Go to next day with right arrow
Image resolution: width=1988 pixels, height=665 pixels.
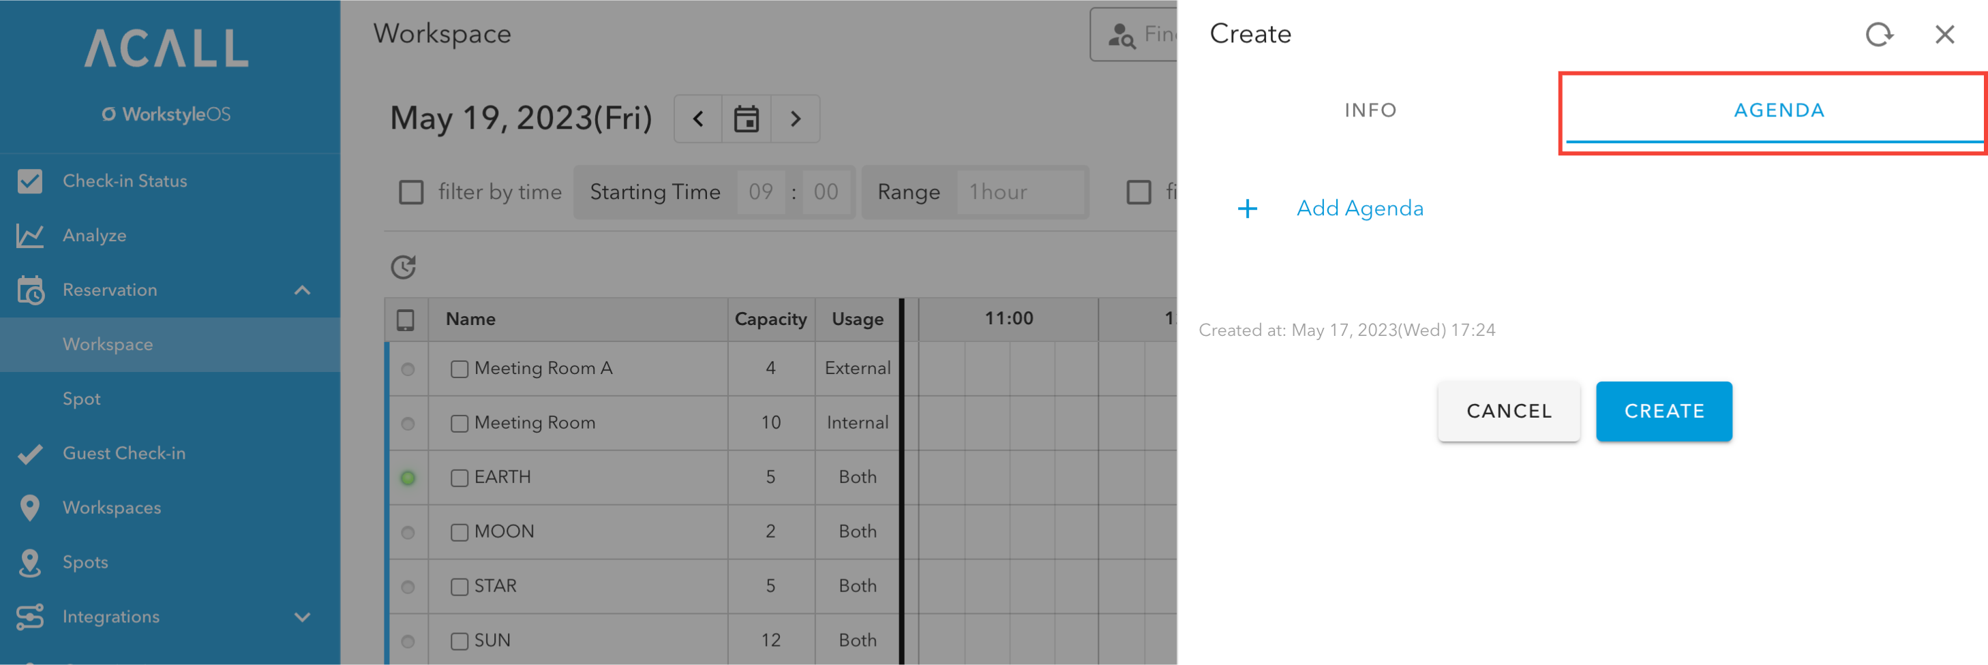(795, 119)
